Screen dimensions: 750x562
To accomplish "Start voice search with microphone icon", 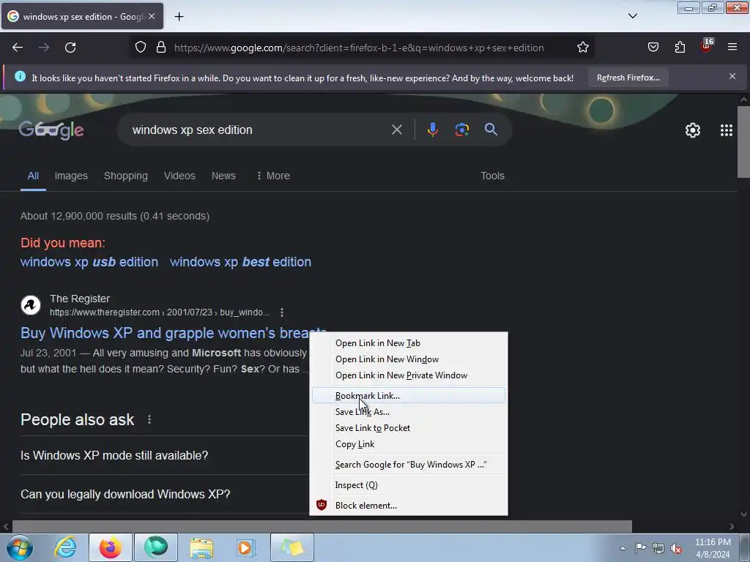I will [432, 130].
